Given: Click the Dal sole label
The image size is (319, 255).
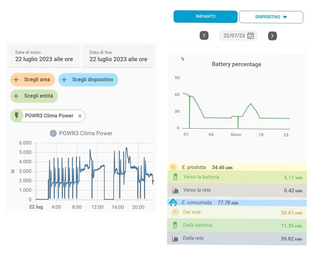Looking at the screenshot, I should 192,212.
